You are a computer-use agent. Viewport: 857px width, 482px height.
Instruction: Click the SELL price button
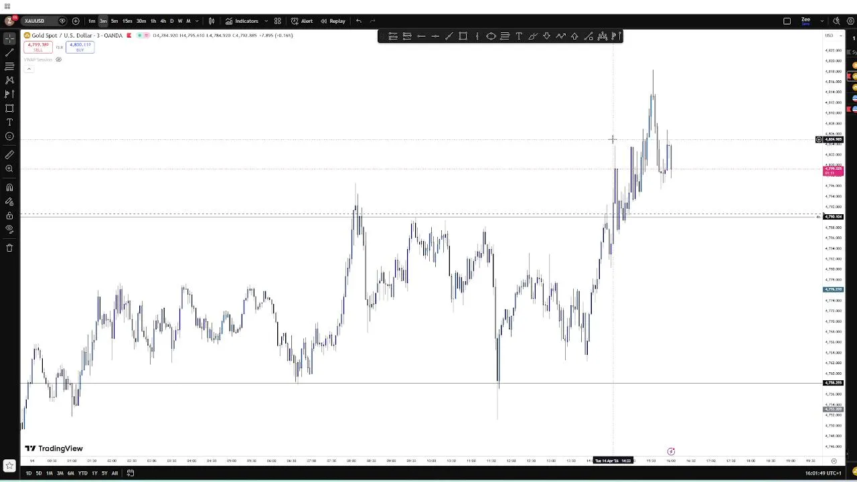pyautogui.click(x=38, y=47)
